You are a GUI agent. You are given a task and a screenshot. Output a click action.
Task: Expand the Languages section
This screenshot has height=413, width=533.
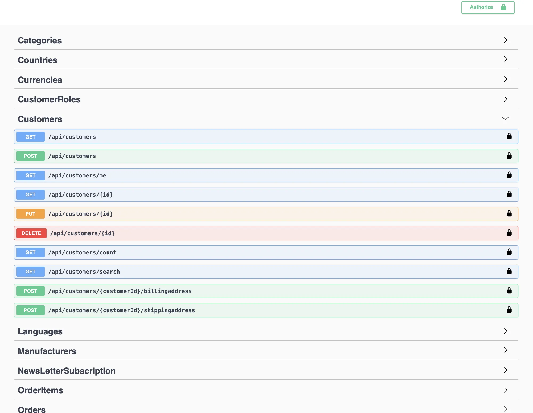[x=505, y=331]
